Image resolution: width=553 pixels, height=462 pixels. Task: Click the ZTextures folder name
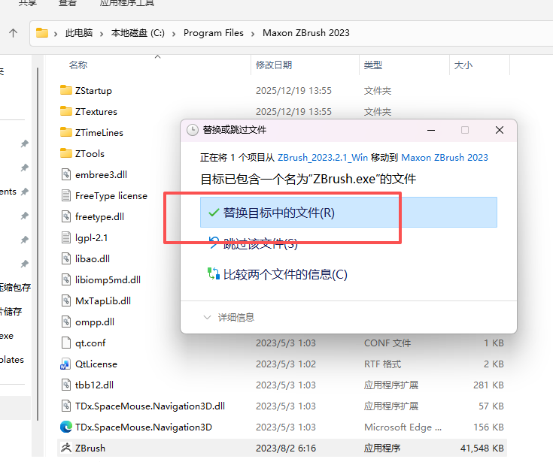pyautogui.click(x=96, y=112)
